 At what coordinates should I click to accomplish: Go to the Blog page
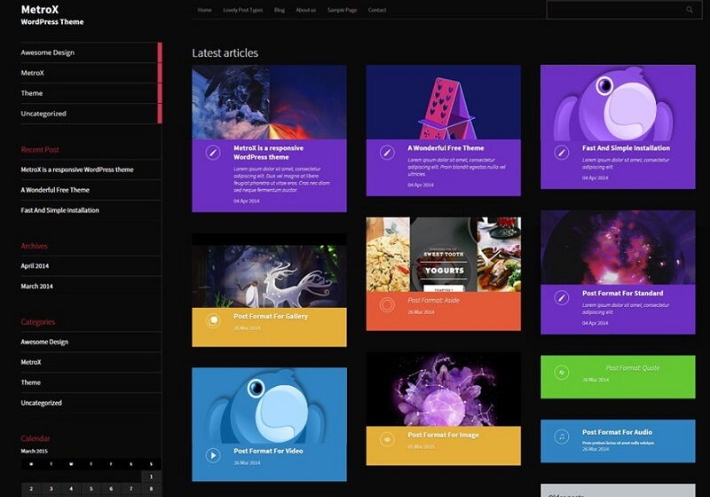(280, 10)
